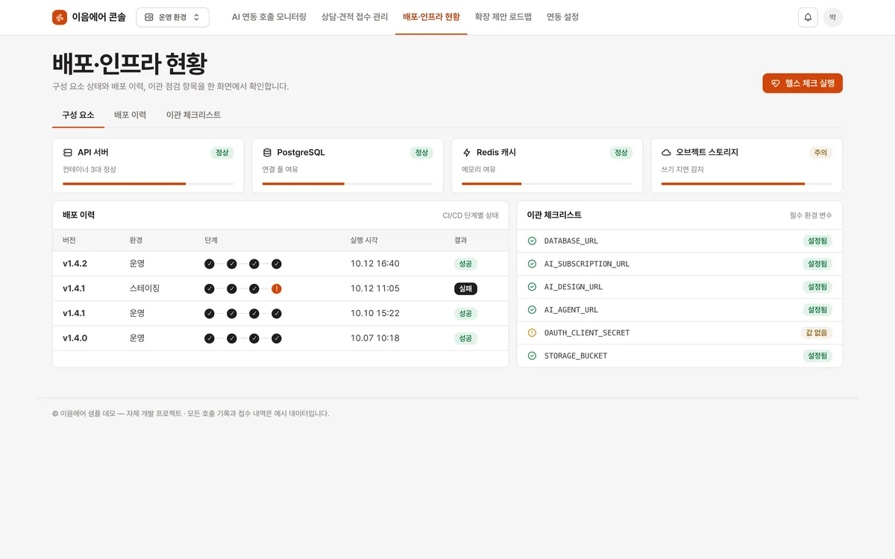The image size is (895, 559).
Task: Click the failed stage icon for staging v1.4.1
Action: coord(277,288)
